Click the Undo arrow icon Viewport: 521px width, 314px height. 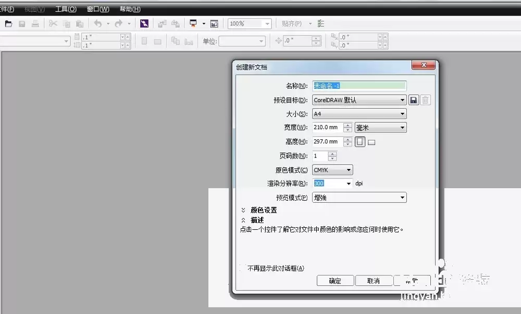98,23
